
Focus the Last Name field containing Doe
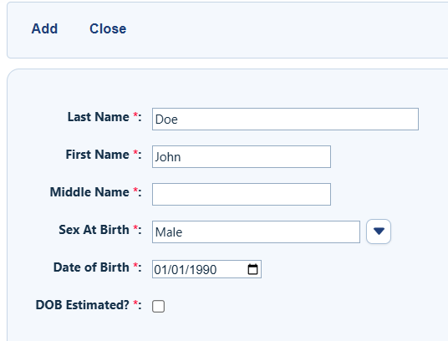285,119
